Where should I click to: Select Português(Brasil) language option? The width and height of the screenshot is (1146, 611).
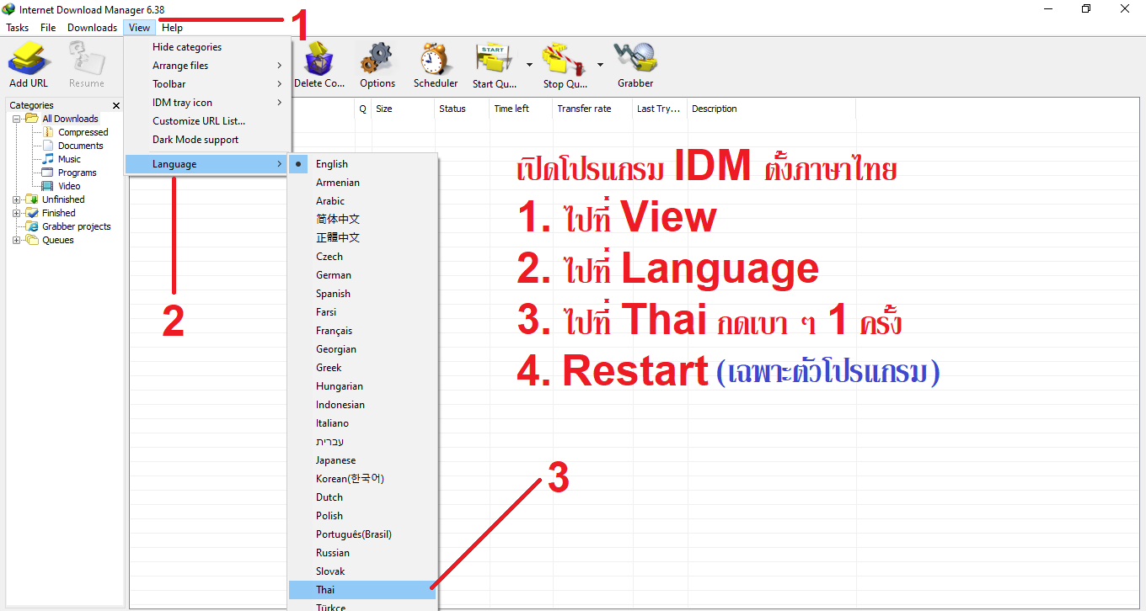[x=363, y=534]
